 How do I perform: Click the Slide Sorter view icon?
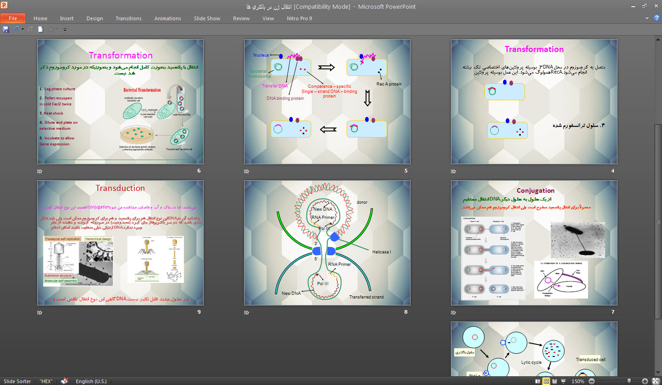tap(547, 381)
